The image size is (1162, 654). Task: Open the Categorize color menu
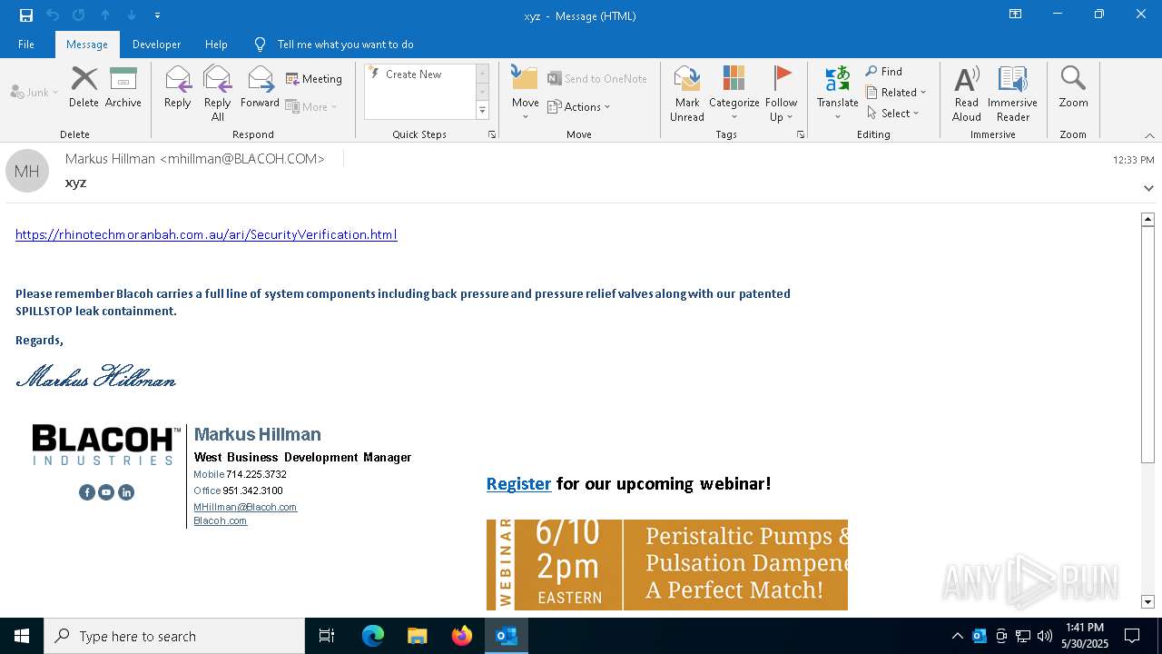coord(734,93)
